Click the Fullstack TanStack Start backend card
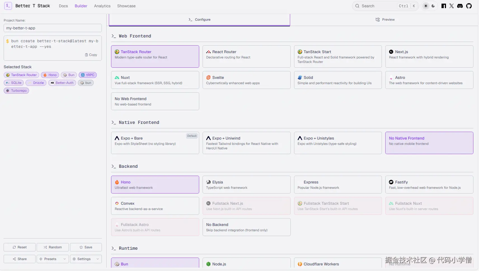Image resolution: width=479 pixels, height=271 pixels. 338,206
